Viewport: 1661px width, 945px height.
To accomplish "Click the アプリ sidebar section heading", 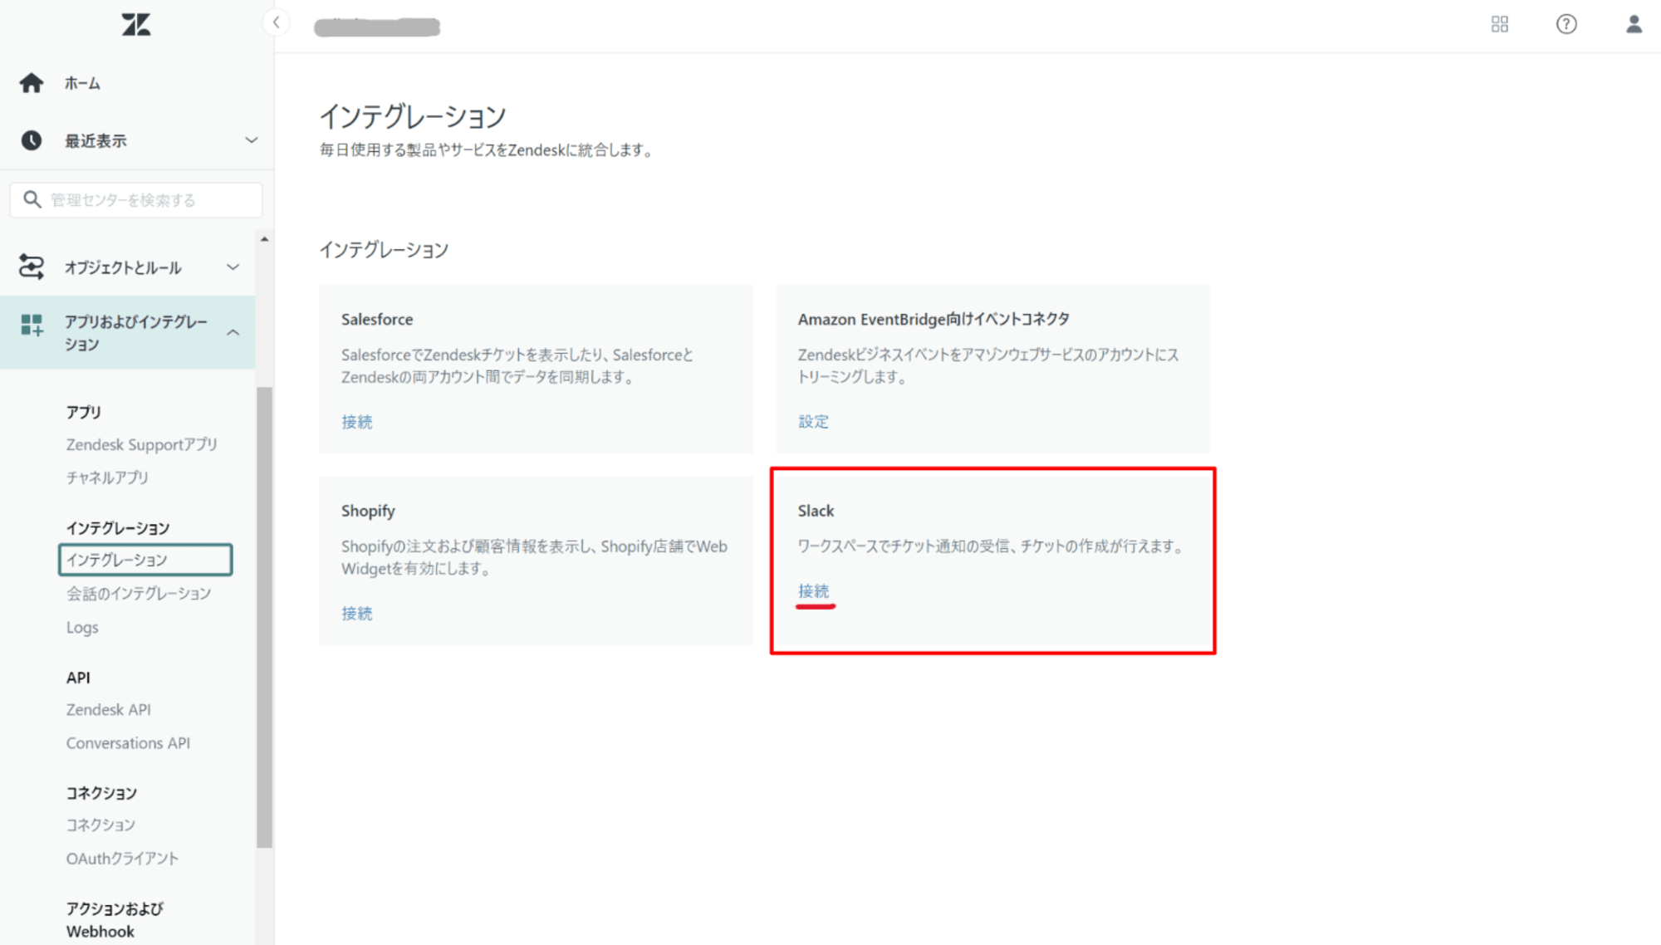I will tap(84, 412).
